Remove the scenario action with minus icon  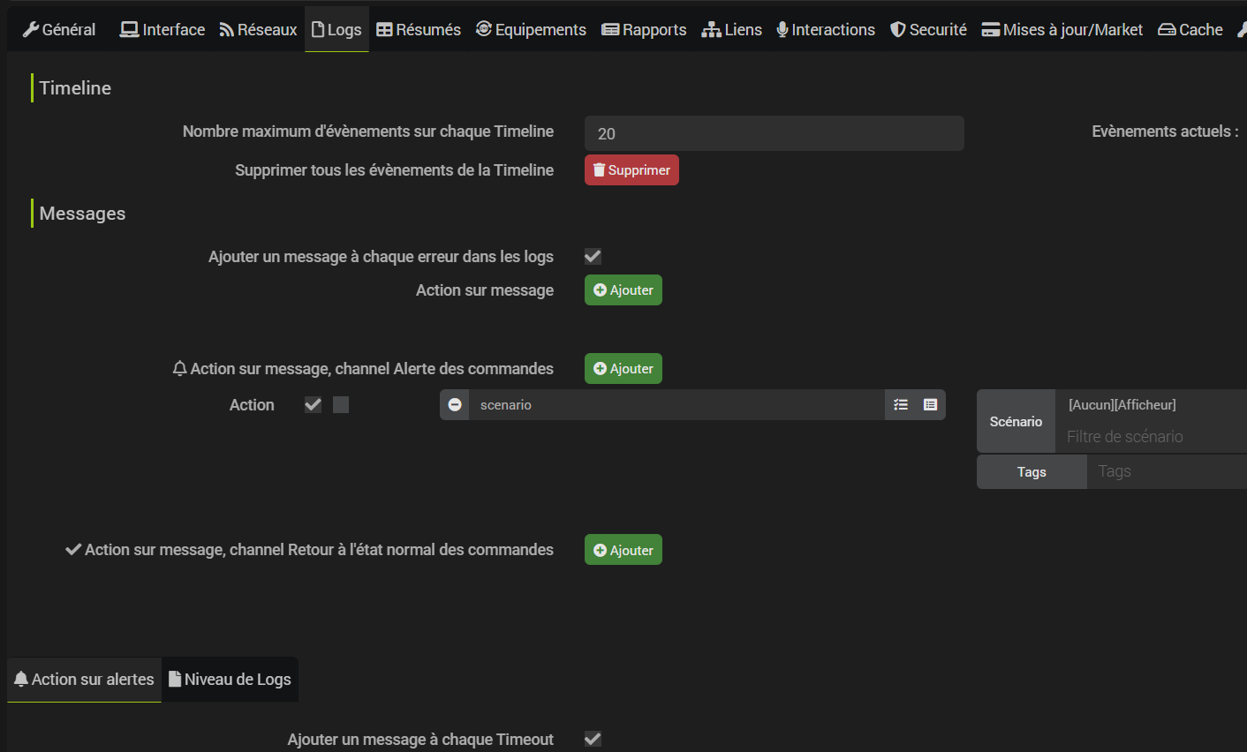click(x=455, y=404)
